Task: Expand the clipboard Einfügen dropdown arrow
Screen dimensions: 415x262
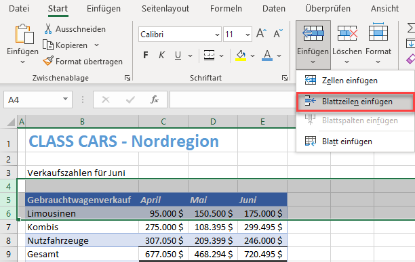Action: pyautogui.click(x=22, y=62)
